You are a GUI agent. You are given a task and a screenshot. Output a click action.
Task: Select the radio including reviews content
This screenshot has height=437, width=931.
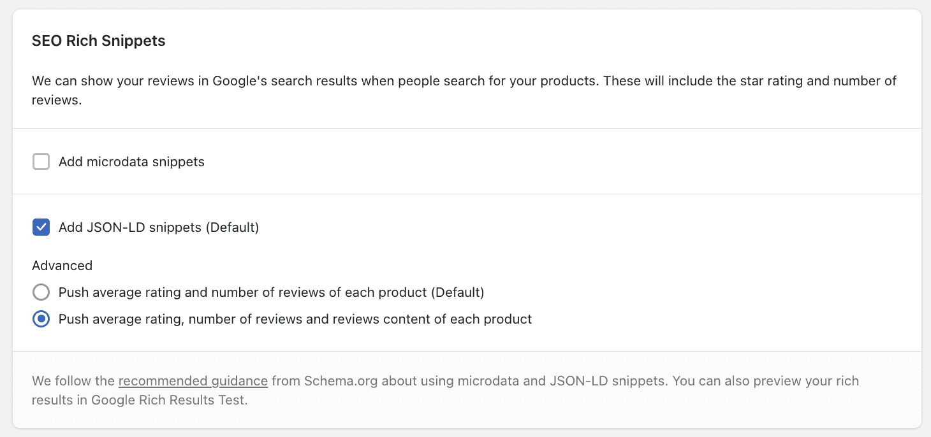coord(41,319)
